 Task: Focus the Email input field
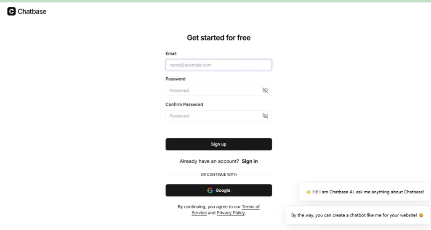coord(218,65)
